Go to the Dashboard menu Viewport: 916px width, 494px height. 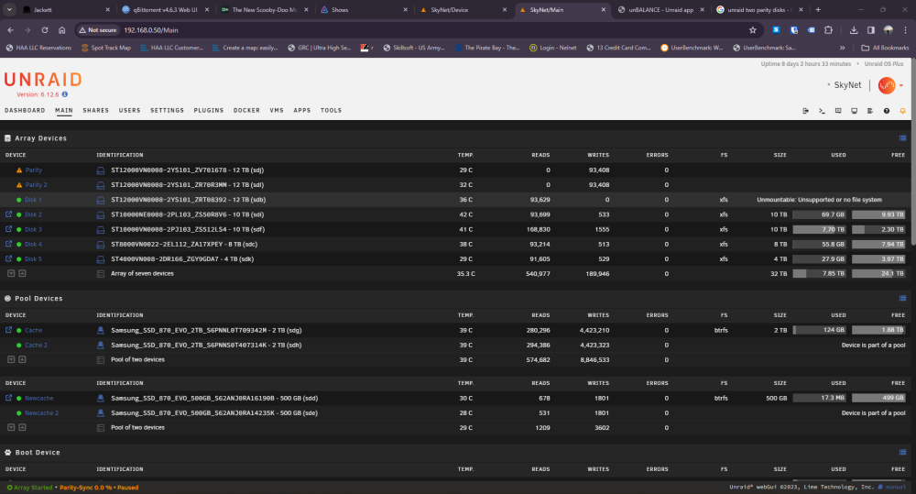[25, 111]
